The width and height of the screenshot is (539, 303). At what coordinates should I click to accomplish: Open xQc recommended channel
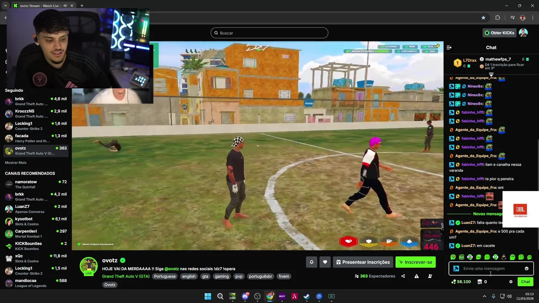(36, 258)
